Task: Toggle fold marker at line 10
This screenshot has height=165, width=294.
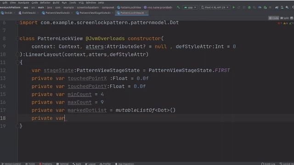Action: 17,55
